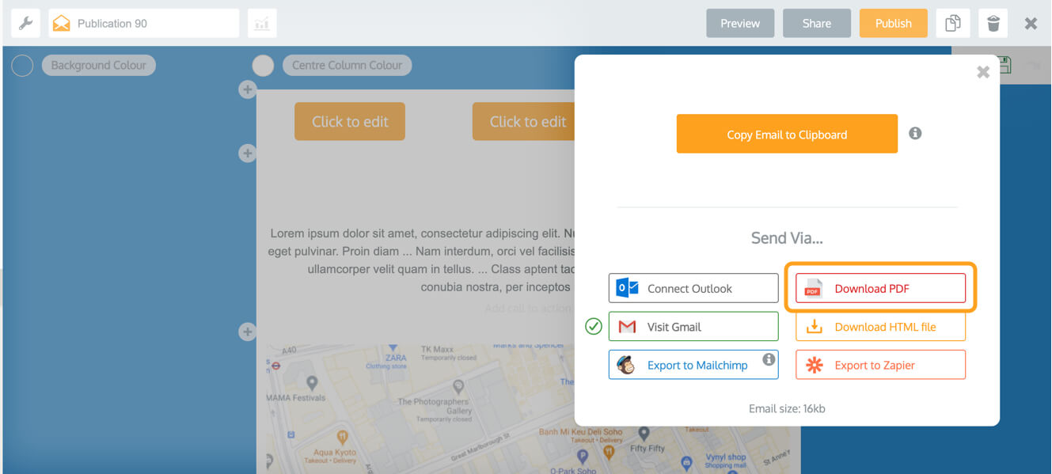
Task: Click the orange envelope publication icon
Action: pos(61,23)
